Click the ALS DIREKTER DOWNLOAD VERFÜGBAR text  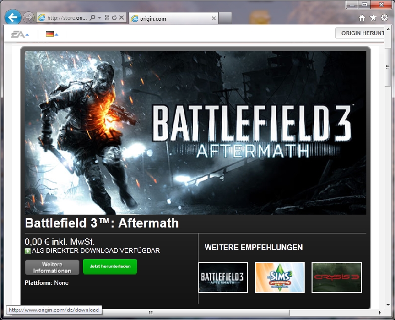point(96,251)
